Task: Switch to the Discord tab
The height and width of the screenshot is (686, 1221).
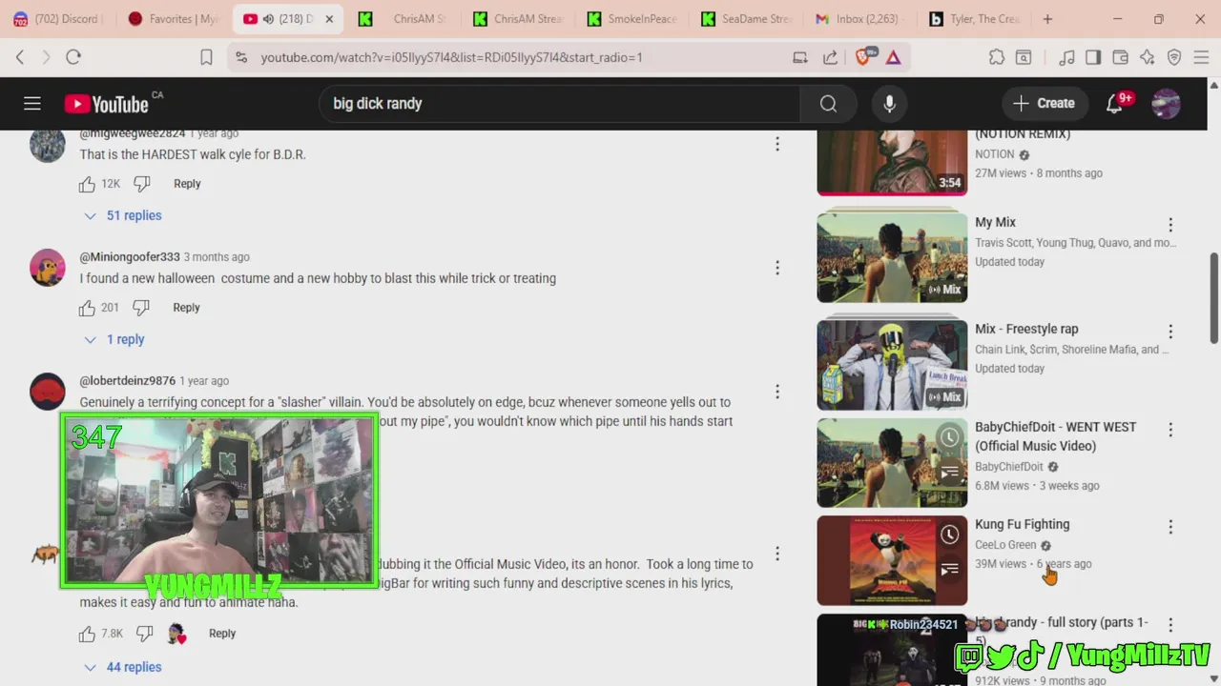Action: (58, 19)
